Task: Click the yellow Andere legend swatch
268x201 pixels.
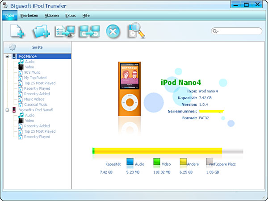Action: click(x=183, y=161)
